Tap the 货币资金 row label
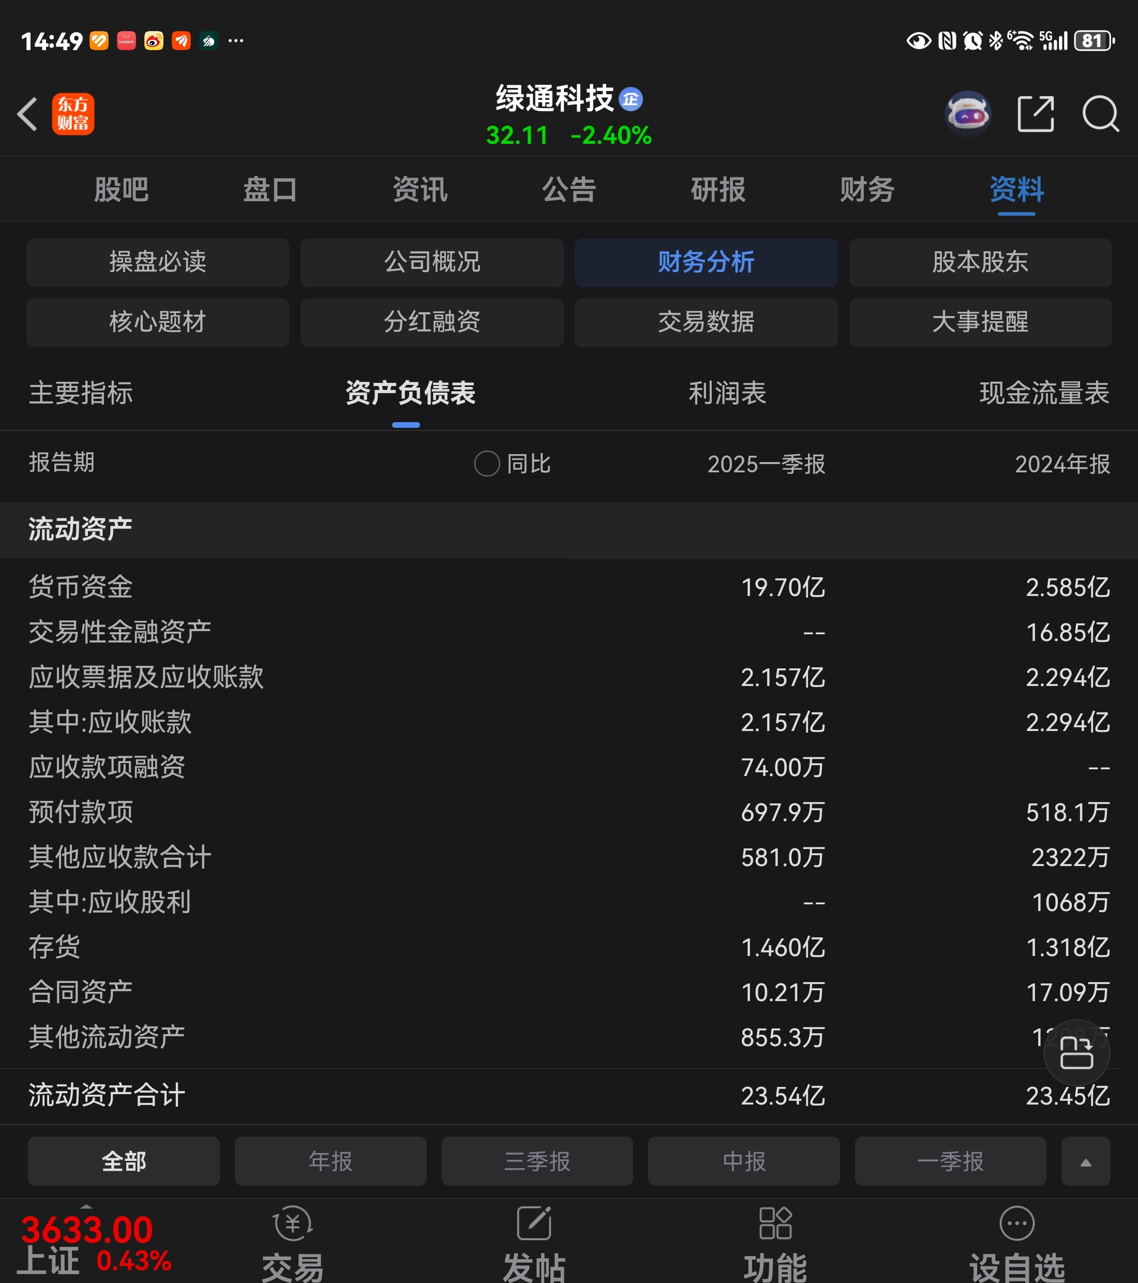The width and height of the screenshot is (1138, 1283). click(x=81, y=587)
